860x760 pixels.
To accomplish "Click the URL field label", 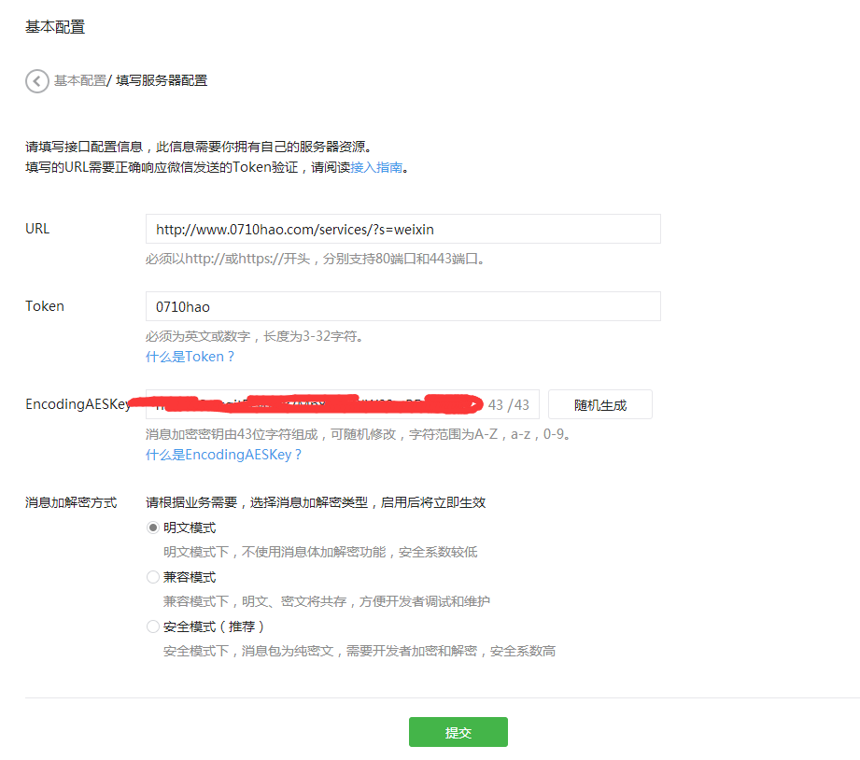I will 37,229.
